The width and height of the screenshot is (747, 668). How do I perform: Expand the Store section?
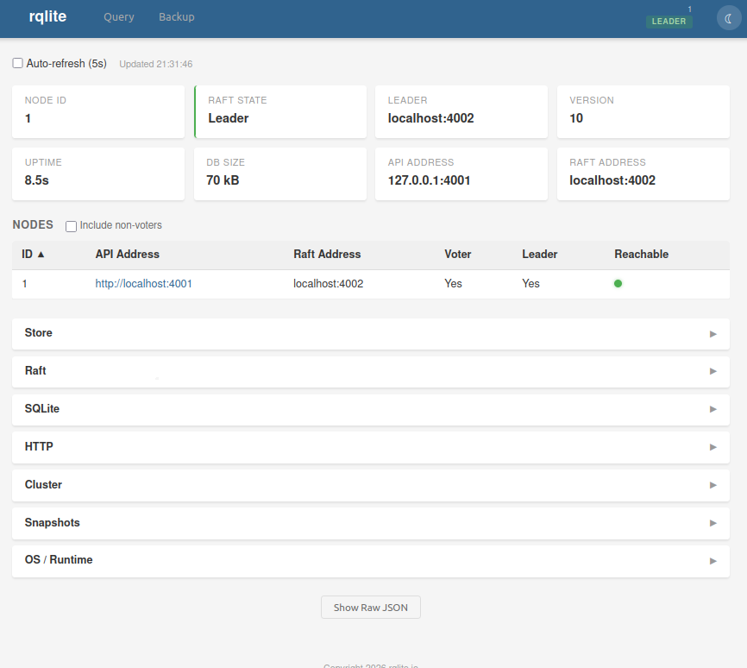tap(371, 333)
